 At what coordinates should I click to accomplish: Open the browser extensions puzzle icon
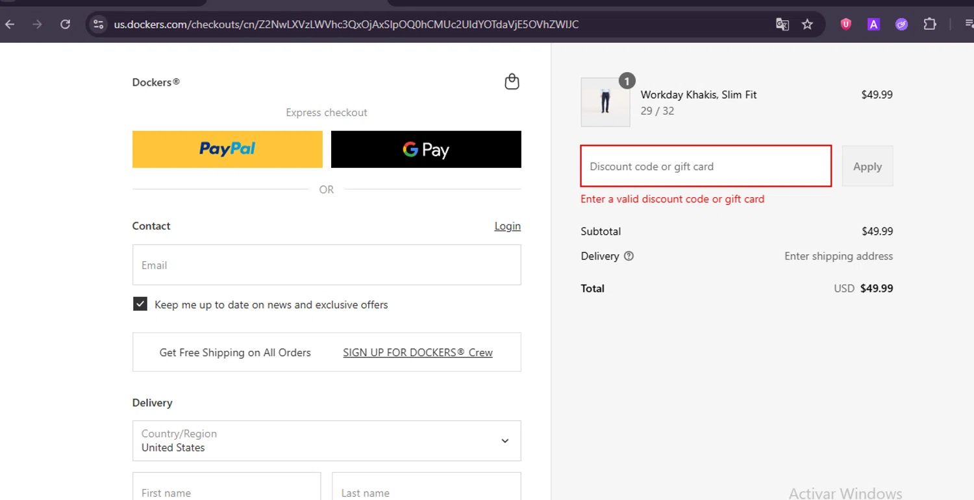click(x=930, y=25)
